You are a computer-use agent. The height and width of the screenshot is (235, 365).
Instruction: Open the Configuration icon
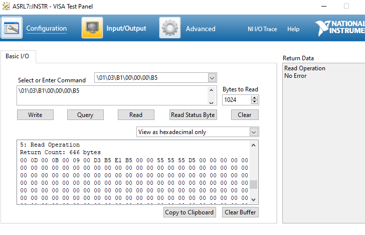[x=12, y=28]
